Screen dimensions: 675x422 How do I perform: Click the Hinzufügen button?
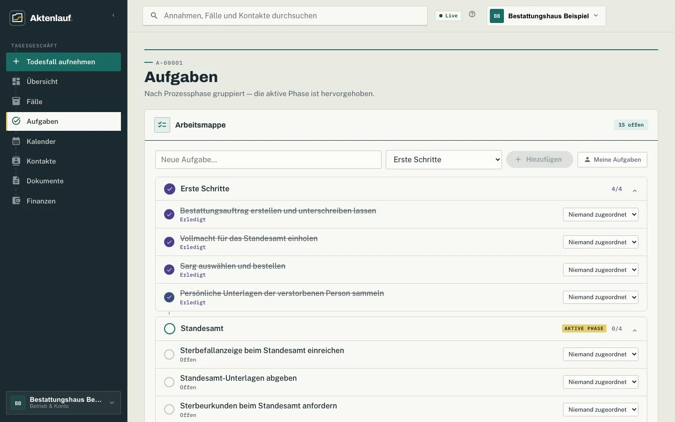pyautogui.click(x=540, y=159)
